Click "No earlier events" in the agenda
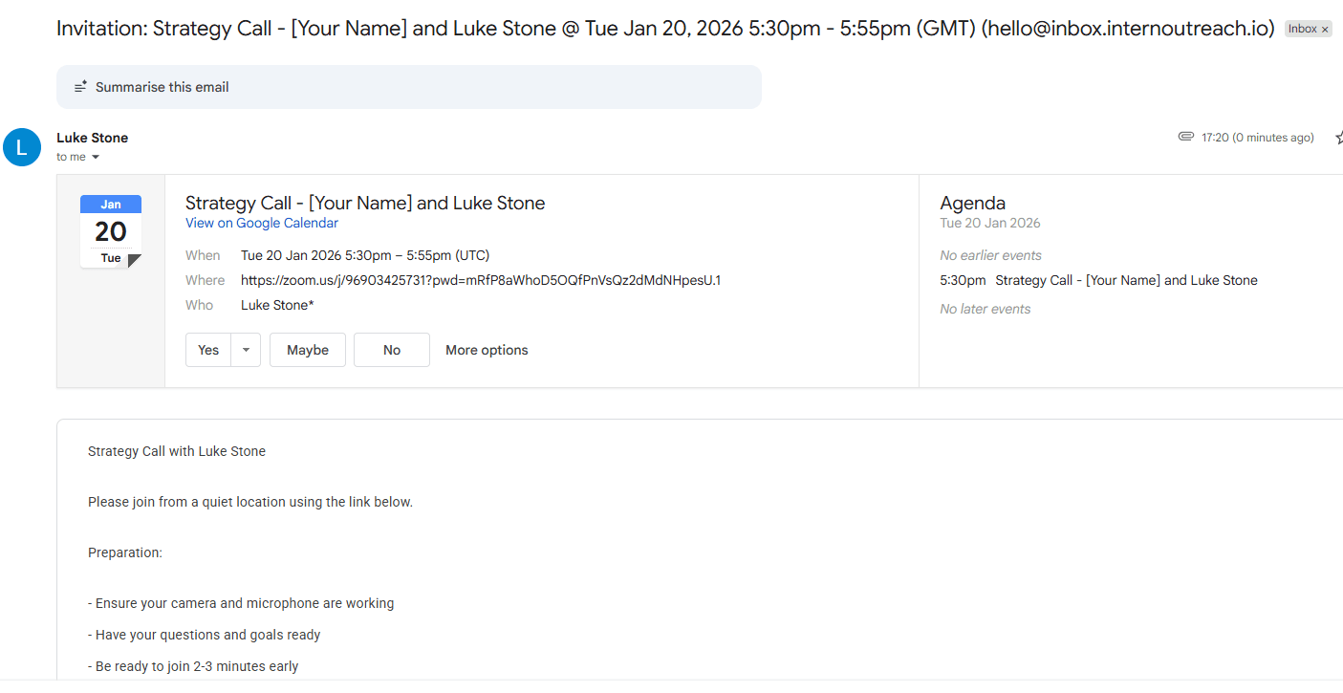Screen dimensions: 1343x693 click(x=991, y=255)
